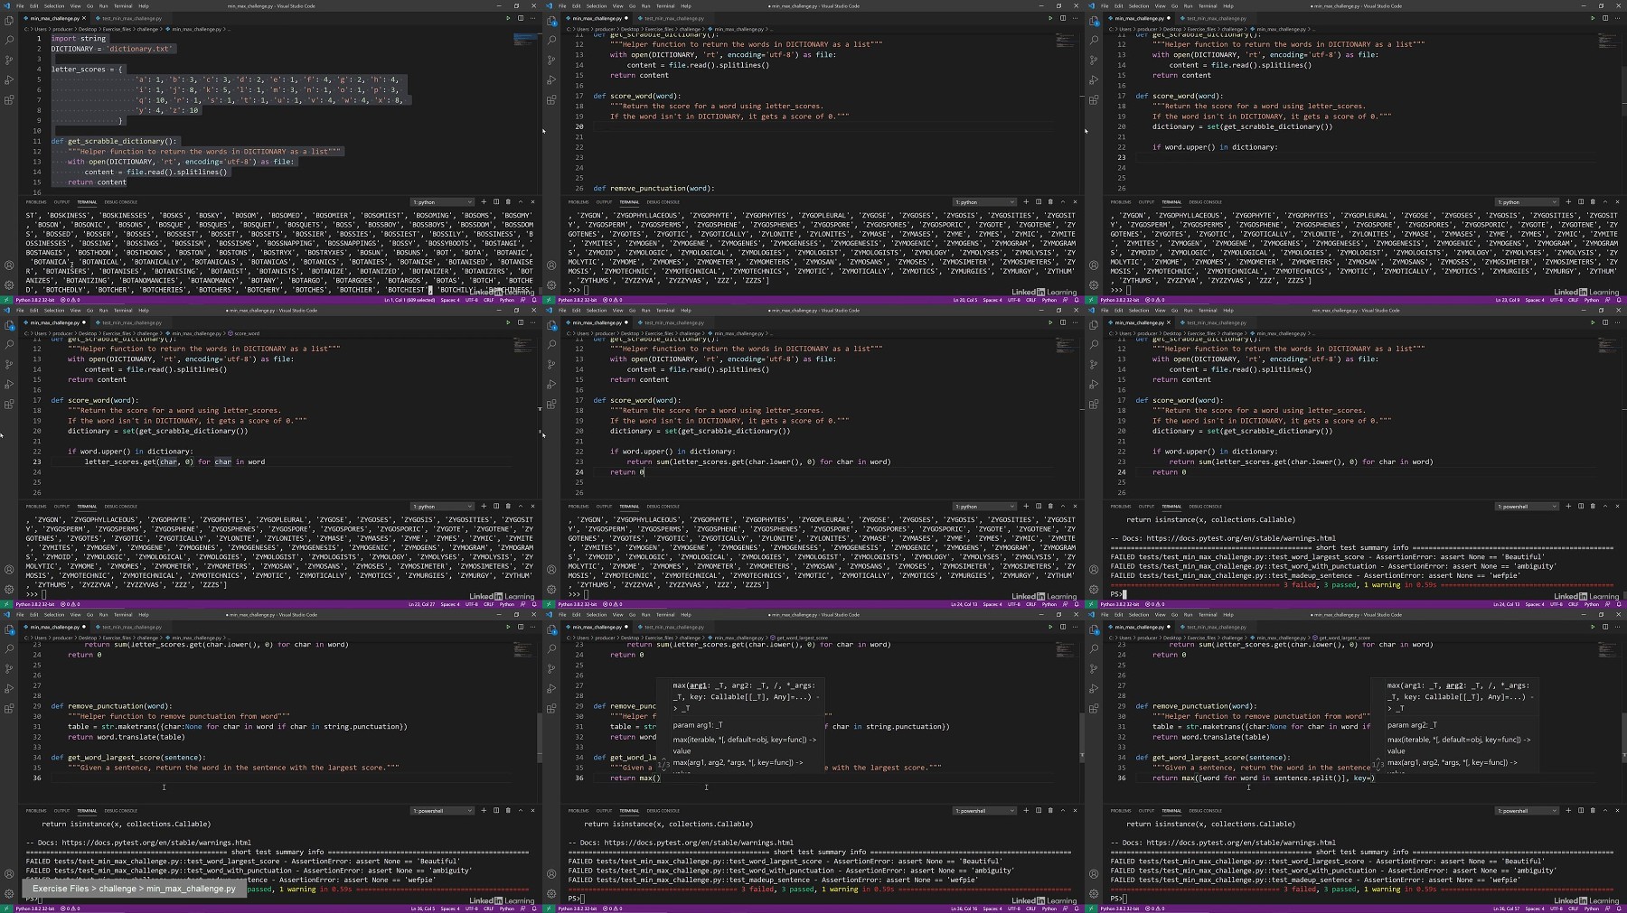Image resolution: width=1627 pixels, height=913 pixels.
Task: Click 'challenge' breadcrumb in the 'import string' window
Action: click(147, 29)
